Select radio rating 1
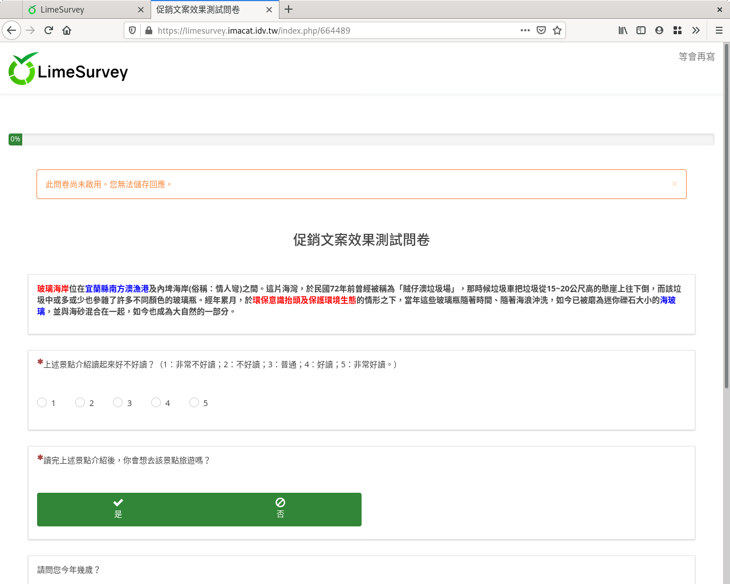The width and height of the screenshot is (730, 584). pyautogui.click(x=42, y=402)
